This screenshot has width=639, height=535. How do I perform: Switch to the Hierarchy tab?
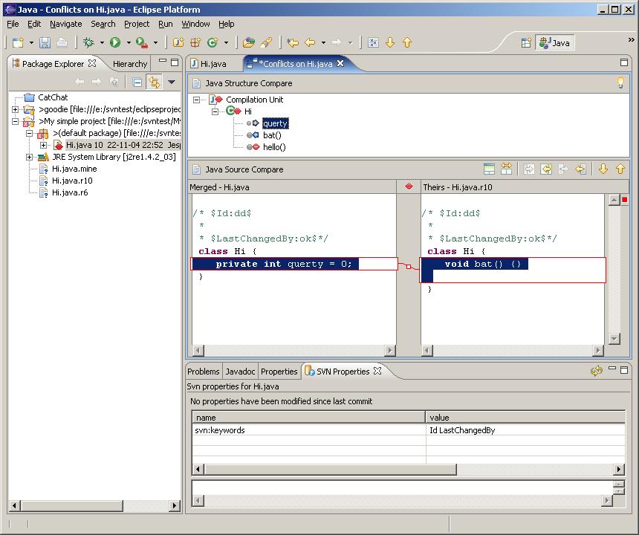(x=129, y=64)
